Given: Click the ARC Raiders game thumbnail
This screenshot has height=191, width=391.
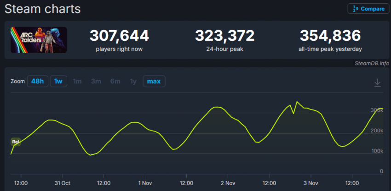Looking at the screenshot, I should [39, 40].
